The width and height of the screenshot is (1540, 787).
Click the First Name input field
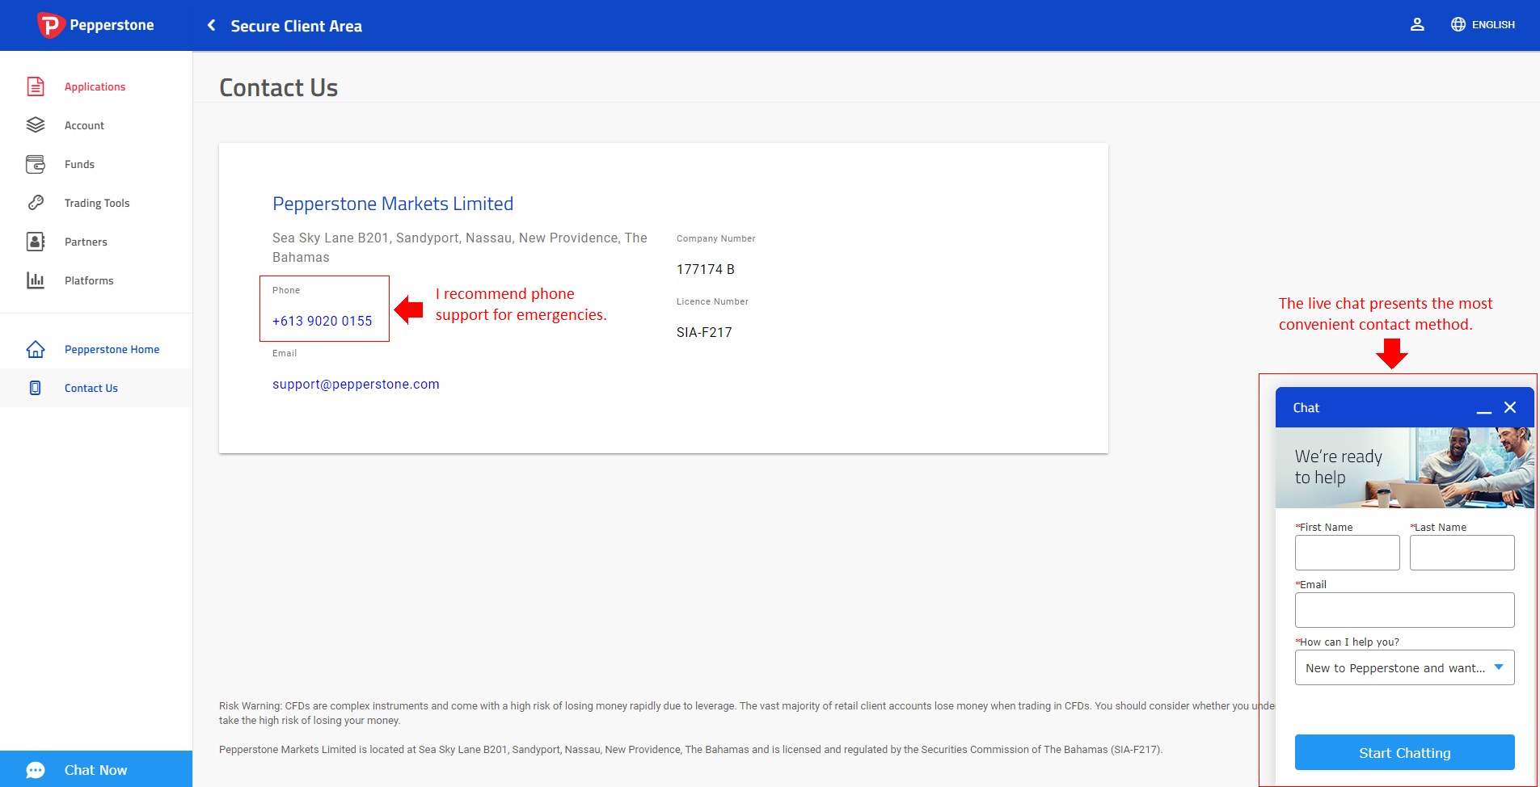click(x=1347, y=553)
